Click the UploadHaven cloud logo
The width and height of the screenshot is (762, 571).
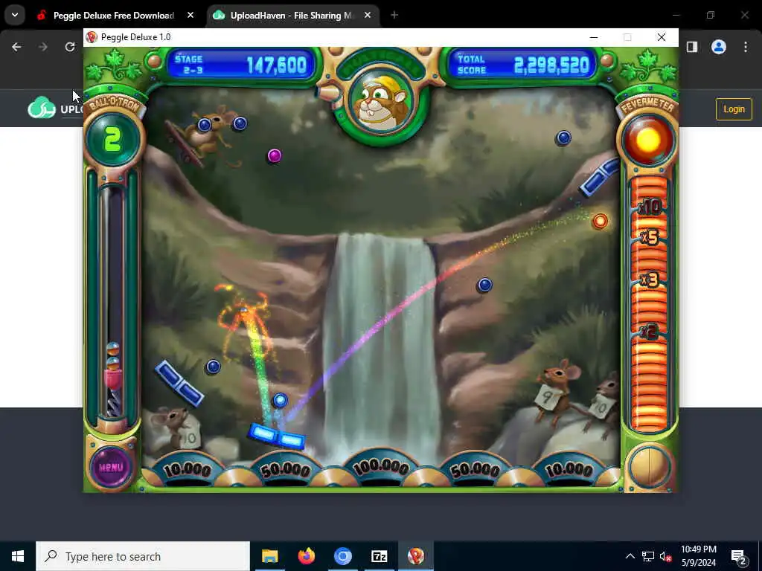point(42,108)
